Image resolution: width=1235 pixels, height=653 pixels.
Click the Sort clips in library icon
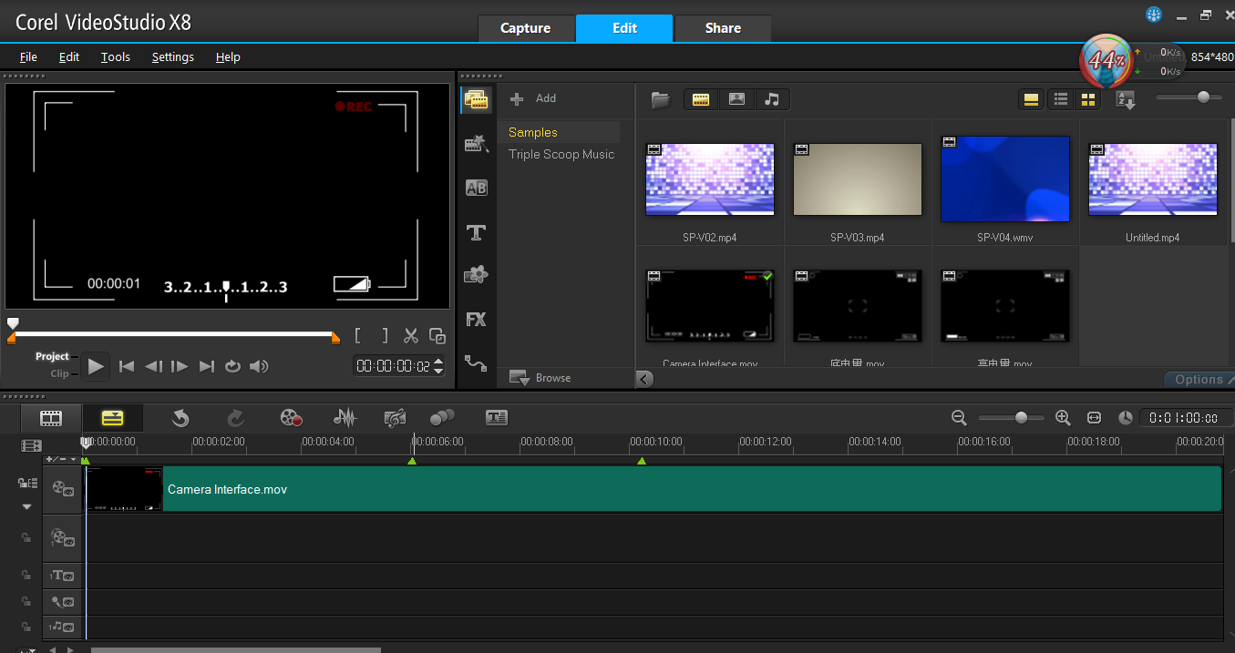coord(1127,100)
